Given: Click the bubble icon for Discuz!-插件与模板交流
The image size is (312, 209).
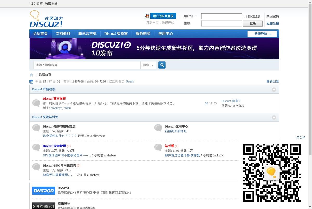Looking at the screenshot, I should 36,128.
